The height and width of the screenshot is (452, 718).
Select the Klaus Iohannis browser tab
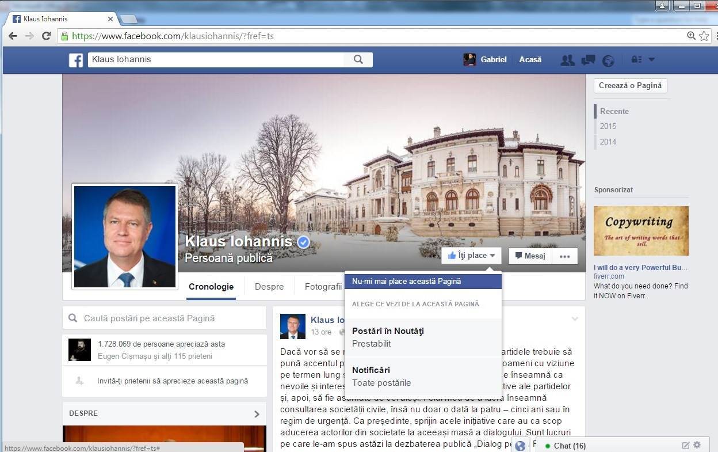pyautogui.click(x=62, y=19)
